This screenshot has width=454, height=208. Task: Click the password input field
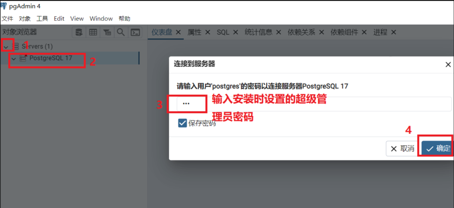pos(314,104)
